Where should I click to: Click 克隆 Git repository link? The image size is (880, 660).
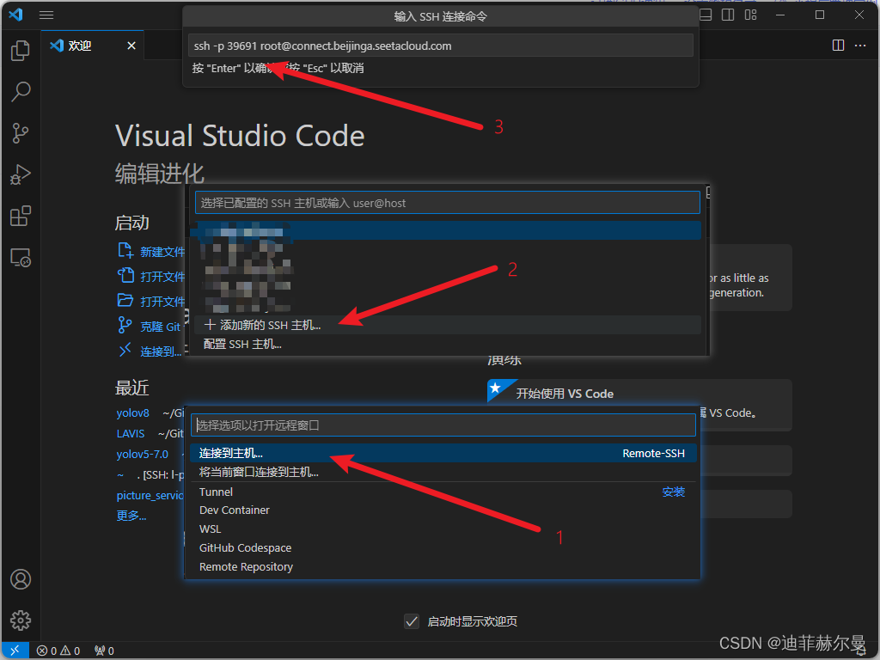(150, 326)
